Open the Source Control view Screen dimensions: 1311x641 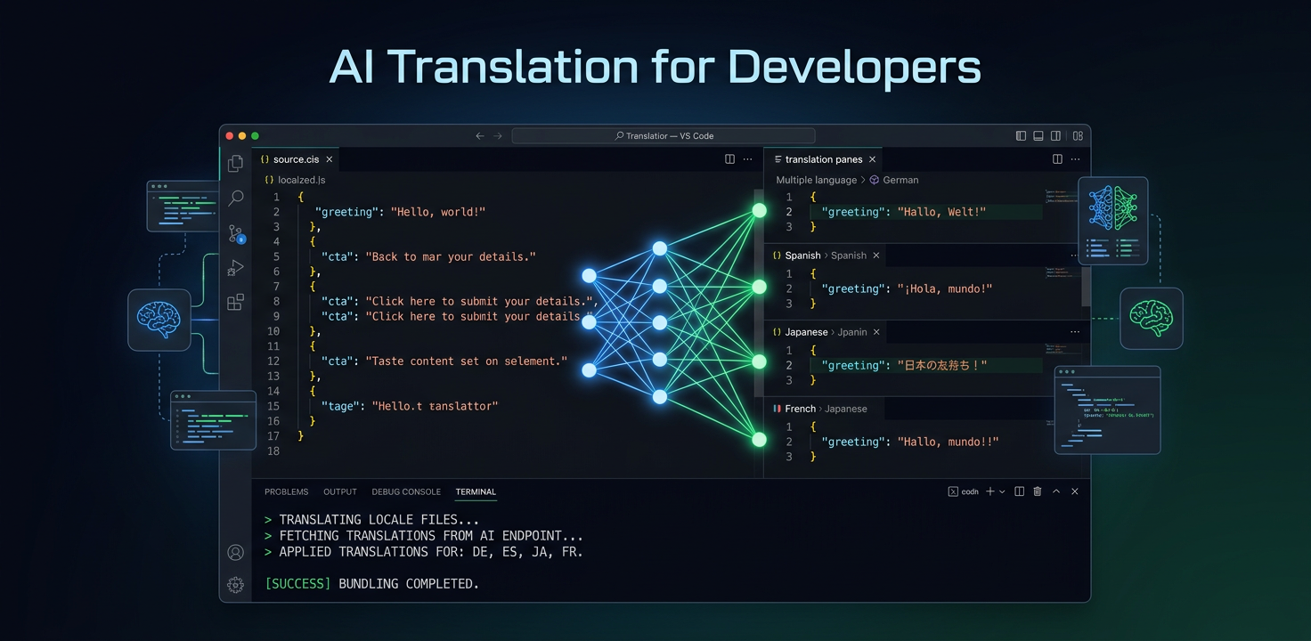236,233
